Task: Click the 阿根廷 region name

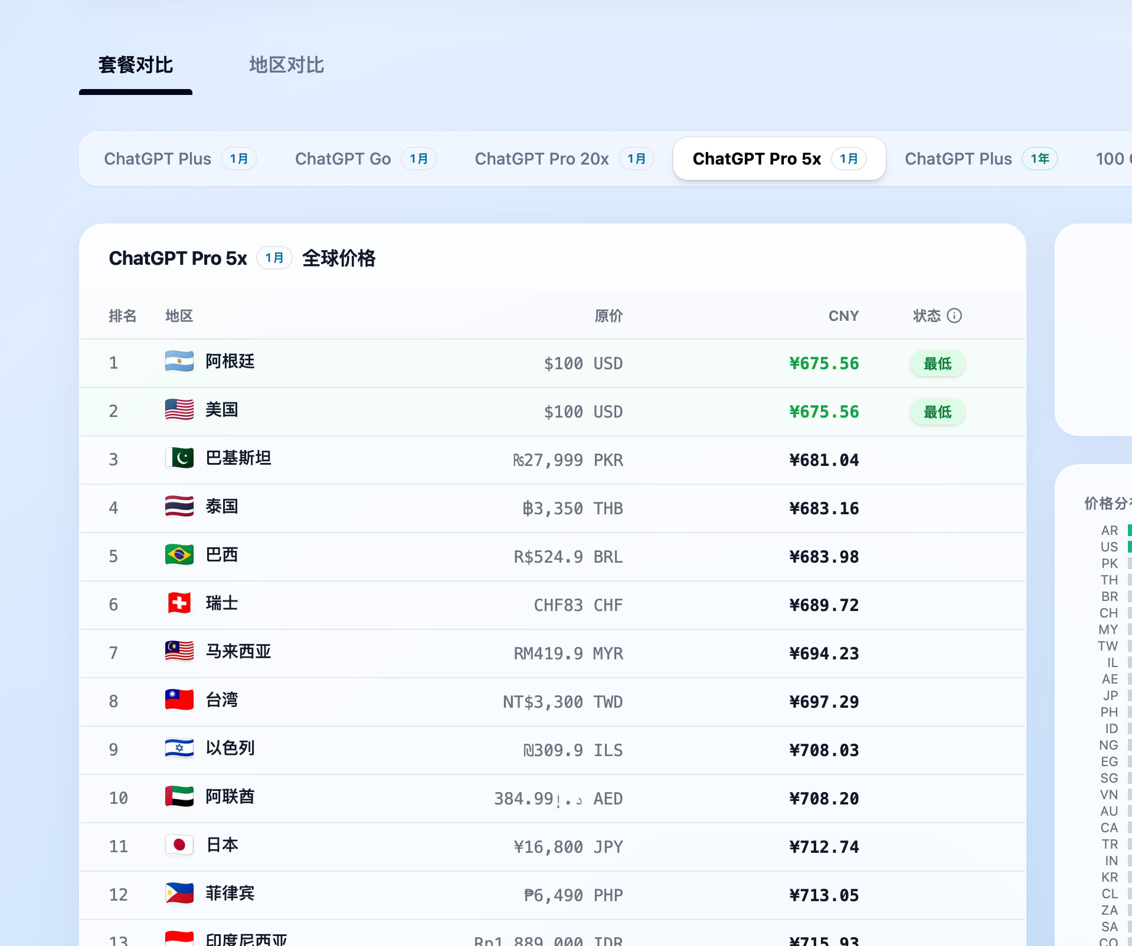Action: coord(230,362)
